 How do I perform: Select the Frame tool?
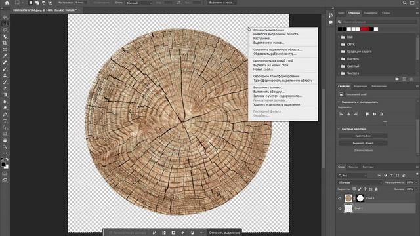pyautogui.click(x=5, y=50)
